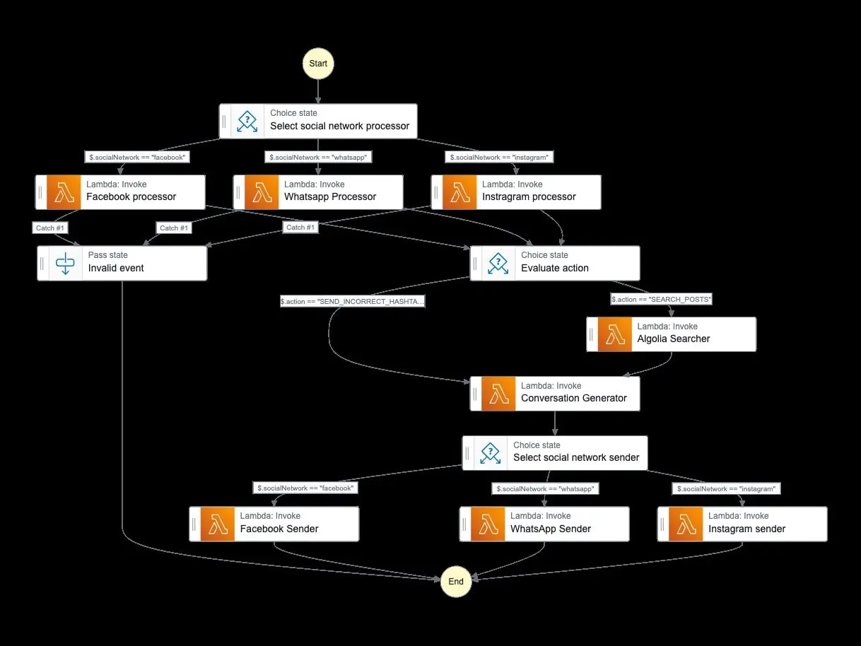Image resolution: width=861 pixels, height=646 pixels.
Task: Click the drag handle on WhatsApp Sender node
Action: pos(465,524)
